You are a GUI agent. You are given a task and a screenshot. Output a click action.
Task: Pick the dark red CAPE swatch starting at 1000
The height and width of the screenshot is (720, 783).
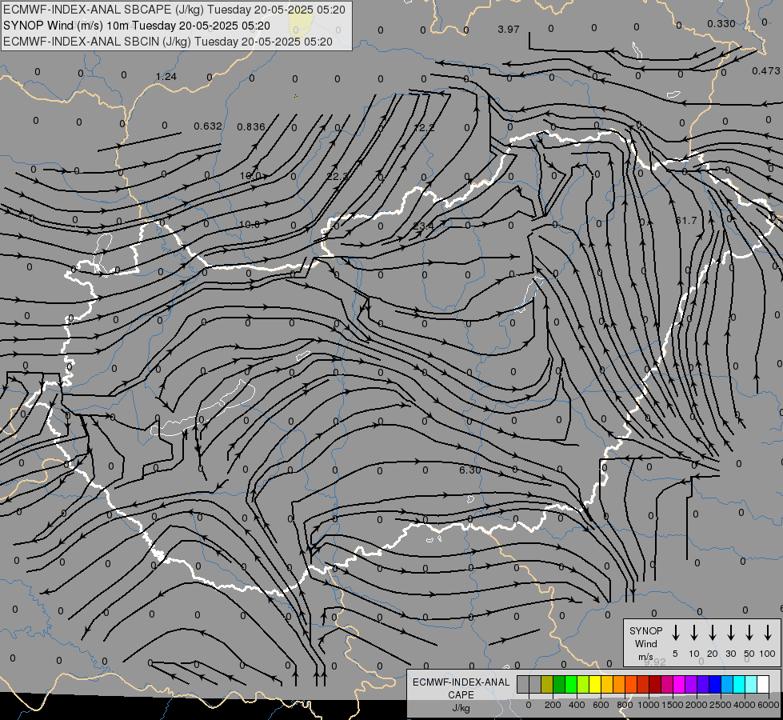click(x=655, y=684)
